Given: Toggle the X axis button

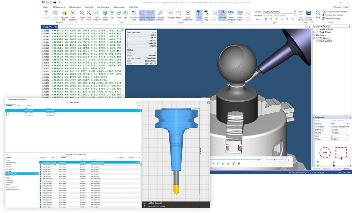Looking at the screenshot, I should (267, 19).
